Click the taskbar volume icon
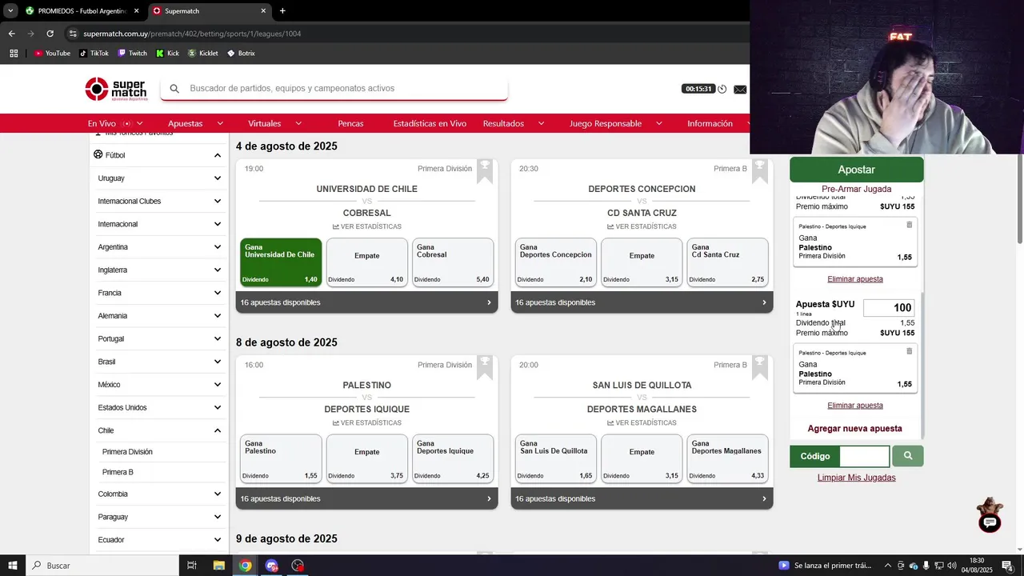1024x576 pixels. [951, 566]
